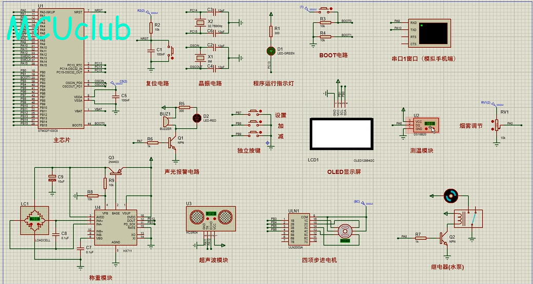Click capacitor C8 0.1uF
Viewport: 533px width, 284px height.
click(56, 234)
